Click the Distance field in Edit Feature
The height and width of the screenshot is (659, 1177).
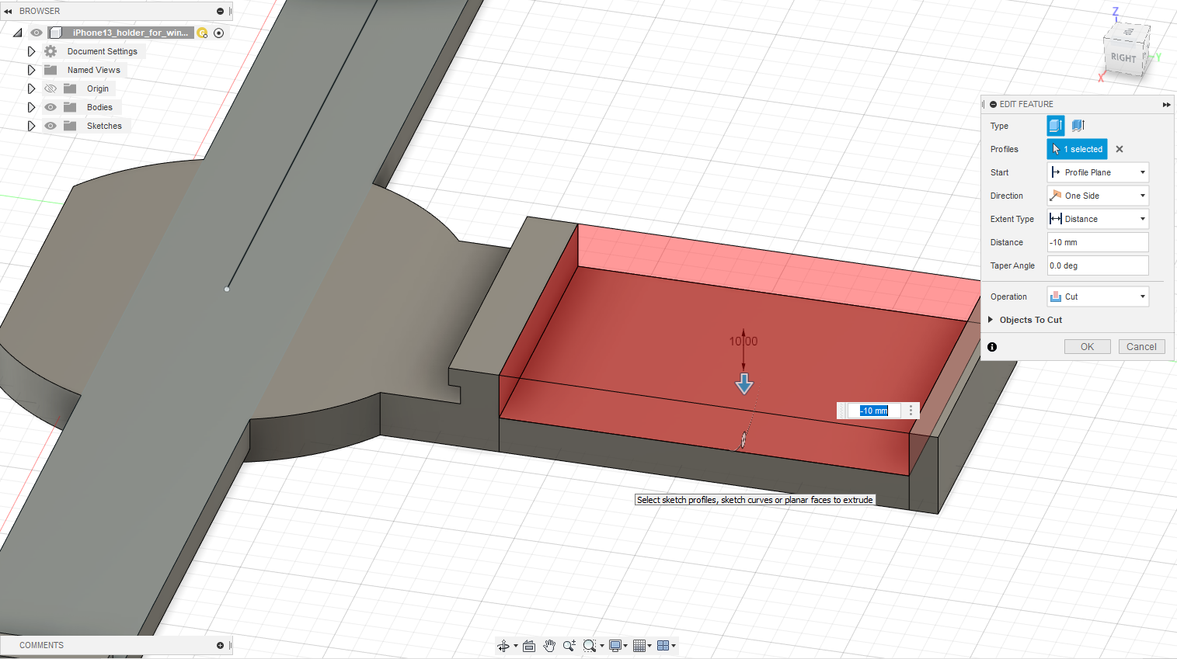click(1098, 242)
